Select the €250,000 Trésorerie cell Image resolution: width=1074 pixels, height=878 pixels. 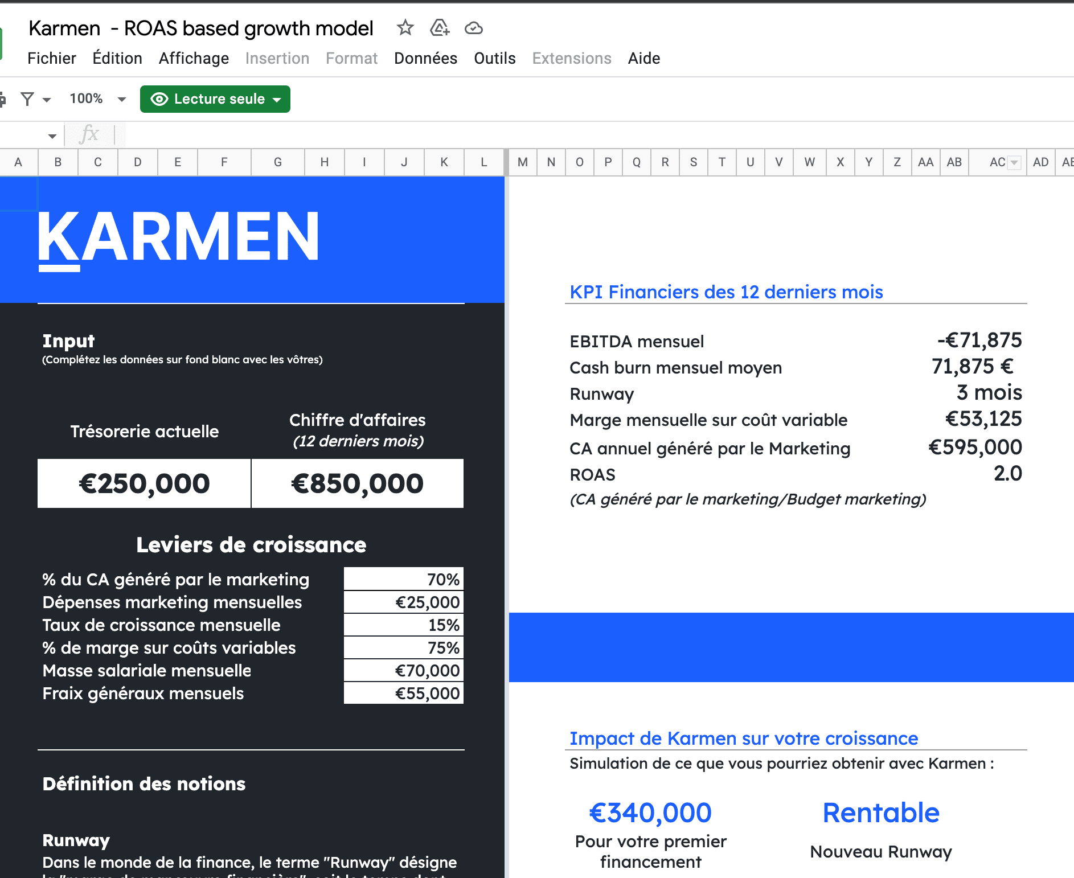[x=144, y=483]
